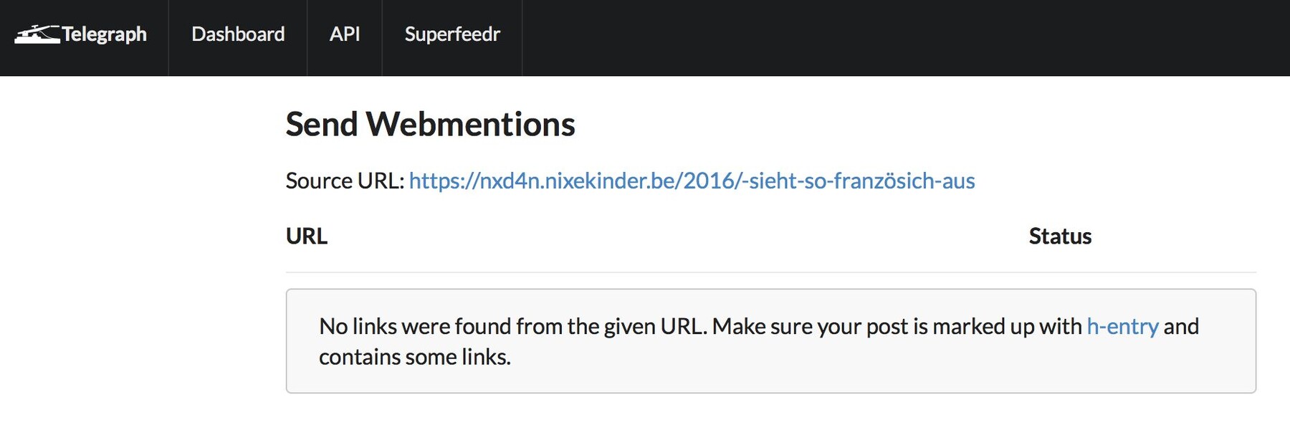Follow the h-entry link in the notice
Image resolution: width=1290 pixels, height=445 pixels.
click(x=1122, y=327)
